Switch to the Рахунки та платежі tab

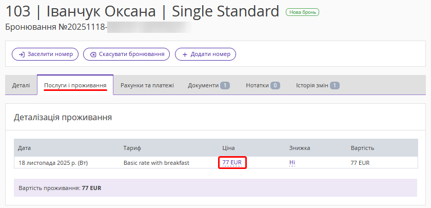coord(147,85)
